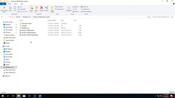Viewport: 175px width, 98px height.
Task: Select the LICENSE file
Action: [x=24, y=26]
